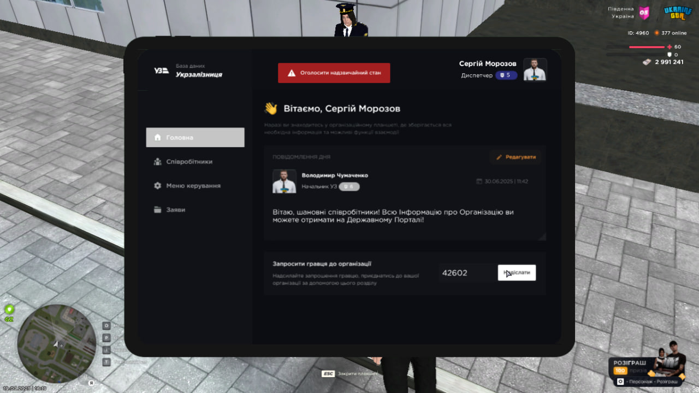Focus the player ID field containing 42602
The height and width of the screenshot is (393, 699).
coord(467,272)
